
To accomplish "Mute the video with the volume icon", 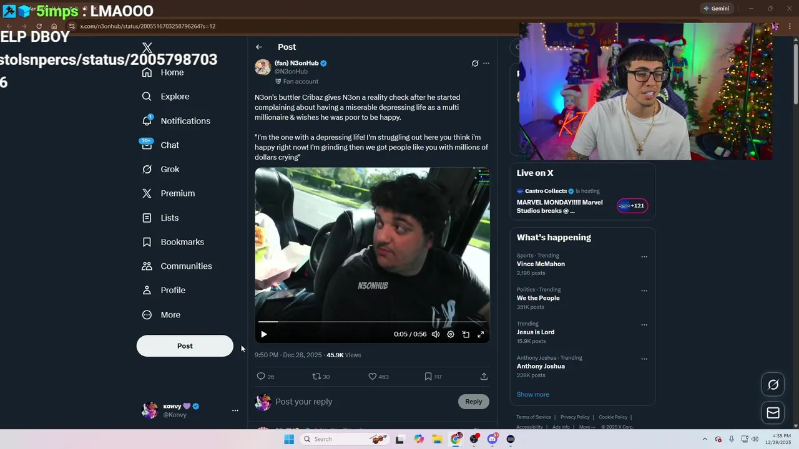I will coord(436,334).
